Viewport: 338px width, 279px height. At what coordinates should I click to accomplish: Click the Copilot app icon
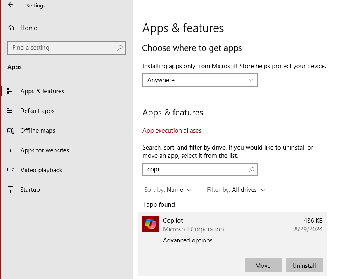[151, 224]
